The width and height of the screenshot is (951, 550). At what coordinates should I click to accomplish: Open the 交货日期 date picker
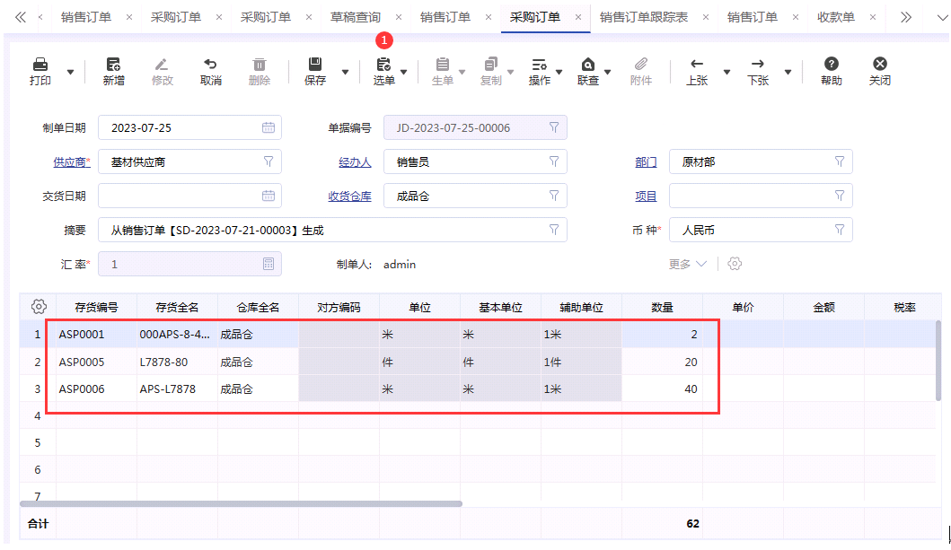coord(267,196)
